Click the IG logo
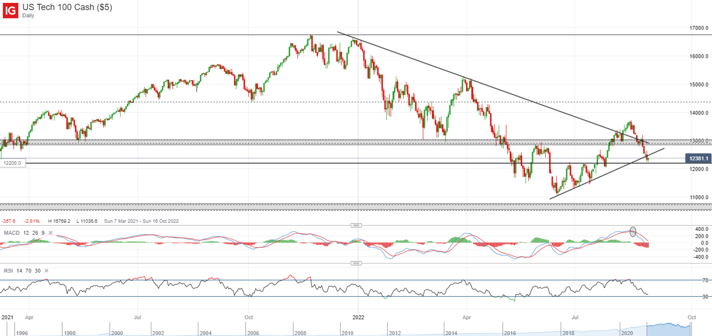The width and height of the screenshot is (712, 336). coord(10,10)
